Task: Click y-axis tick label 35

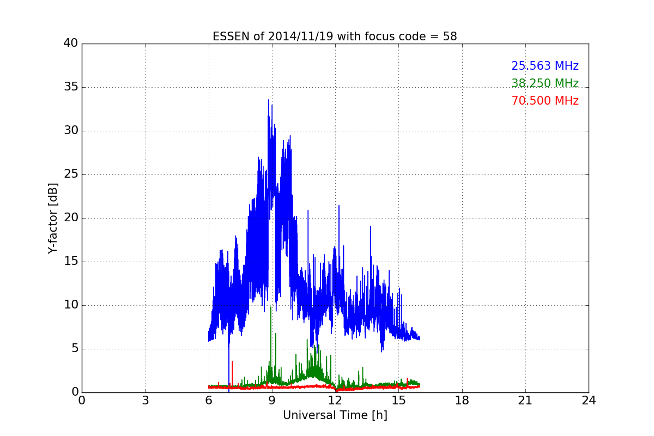Action: click(71, 87)
